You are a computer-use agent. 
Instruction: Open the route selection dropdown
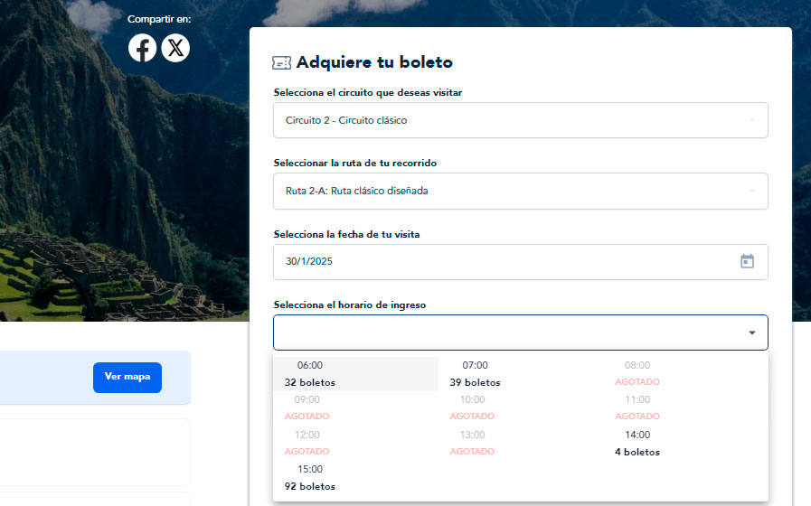(520, 191)
